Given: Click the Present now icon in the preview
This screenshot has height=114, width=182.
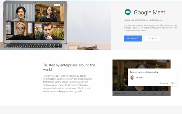Looking at the screenshot, I should [x=163, y=93].
